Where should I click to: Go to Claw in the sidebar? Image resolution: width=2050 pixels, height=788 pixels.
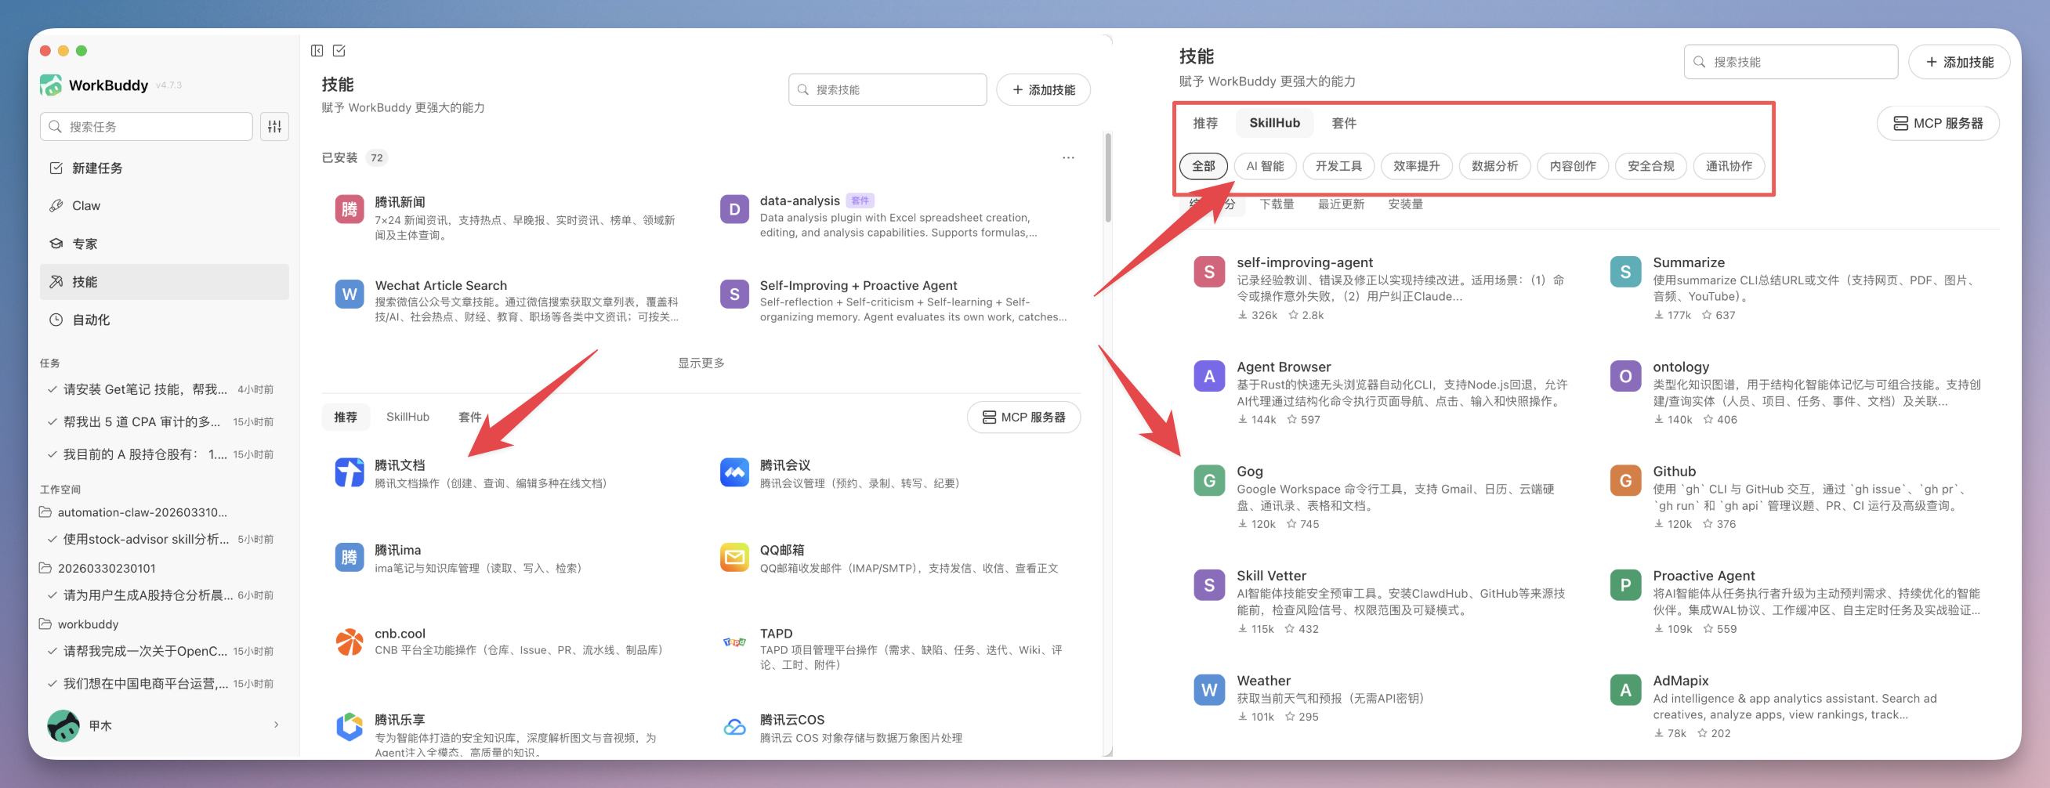(x=164, y=206)
